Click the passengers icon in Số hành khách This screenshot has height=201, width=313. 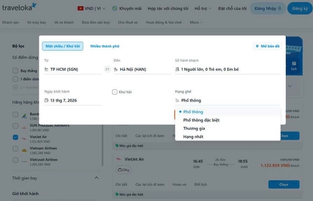pyautogui.click(x=177, y=69)
